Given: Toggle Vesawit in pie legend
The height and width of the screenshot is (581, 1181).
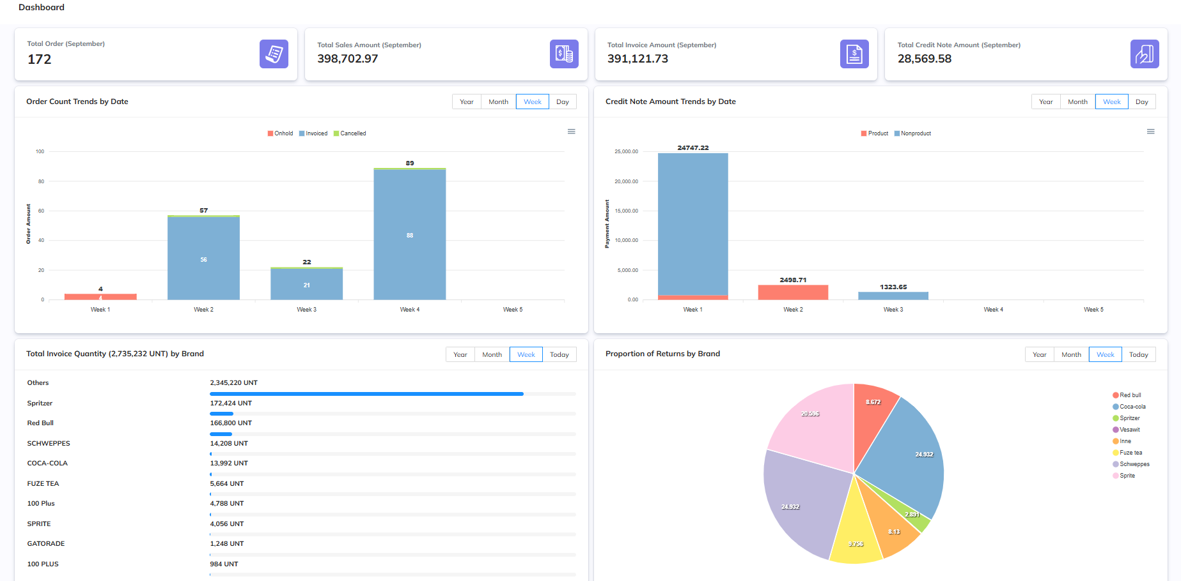Looking at the screenshot, I should click(1126, 430).
